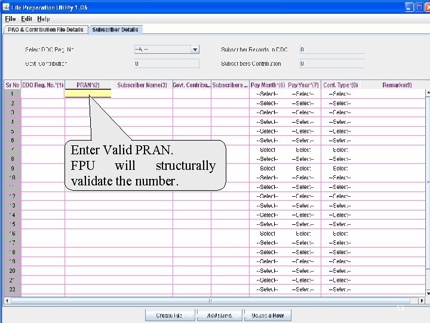The height and width of the screenshot is (323, 430).
Task: Click the Subscriber Name cell in row 2
Action: [x=142, y=103]
